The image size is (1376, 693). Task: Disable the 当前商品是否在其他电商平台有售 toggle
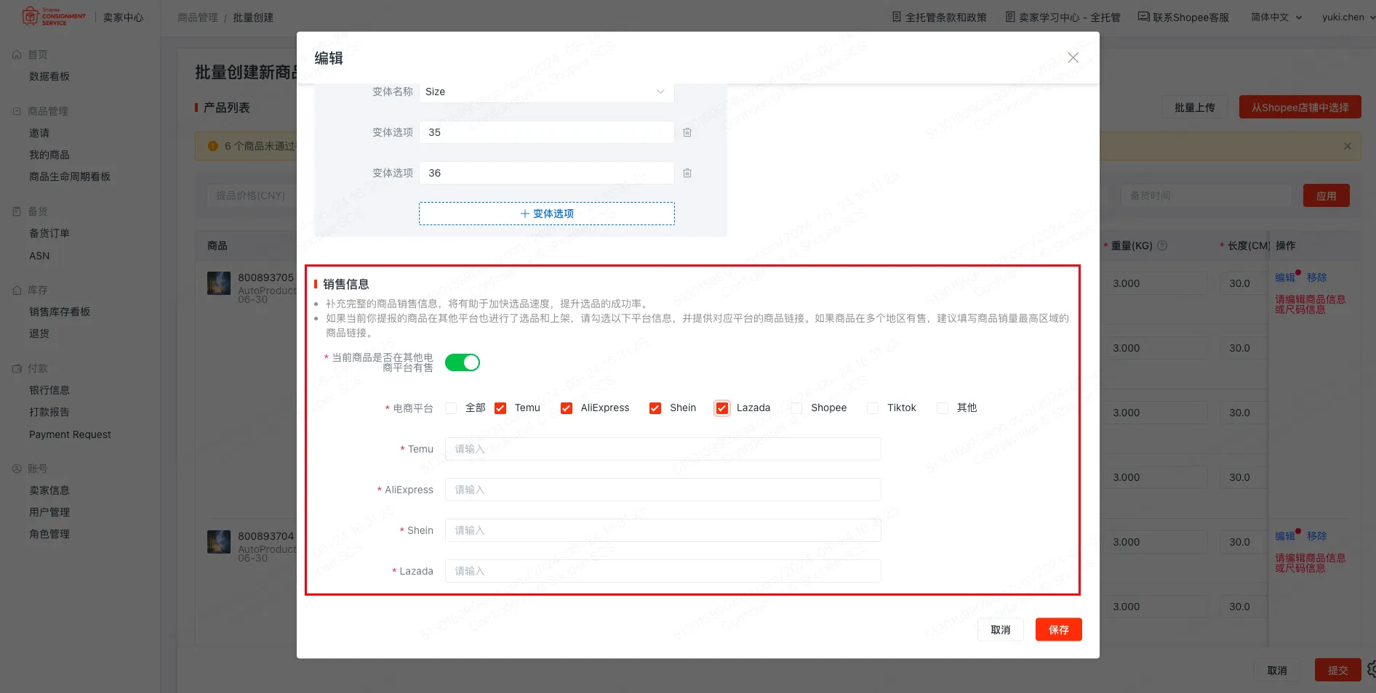[x=463, y=362]
